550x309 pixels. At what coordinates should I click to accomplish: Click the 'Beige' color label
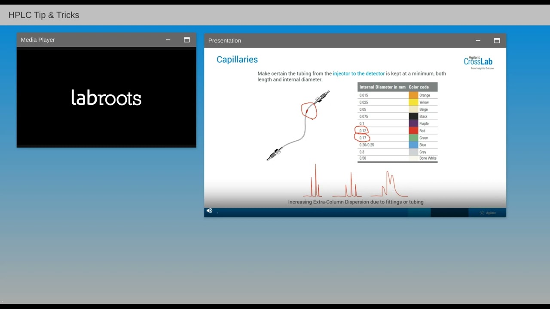[423, 109]
